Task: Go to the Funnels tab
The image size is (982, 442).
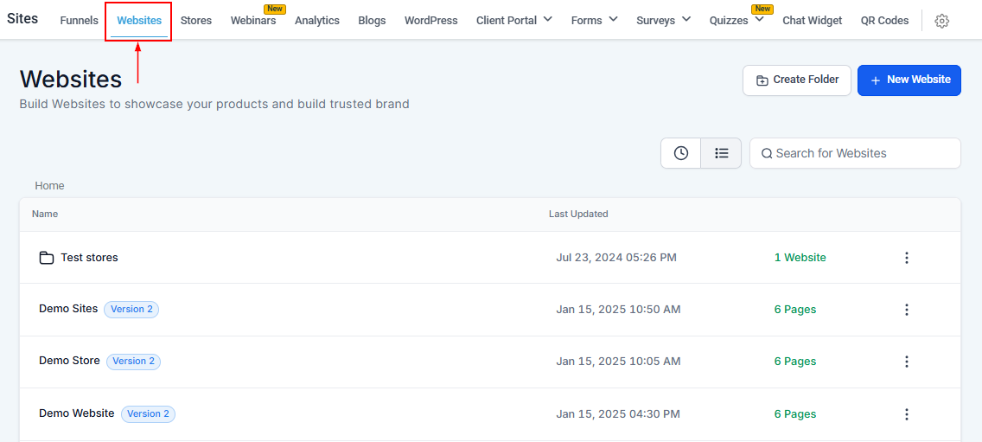Action: (79, 20)
